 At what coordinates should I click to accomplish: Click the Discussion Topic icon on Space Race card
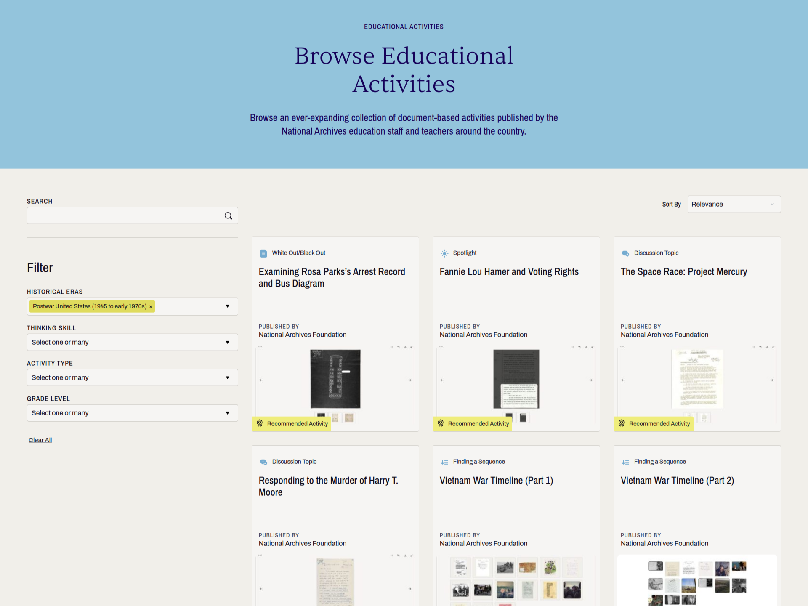pos(625,253)
